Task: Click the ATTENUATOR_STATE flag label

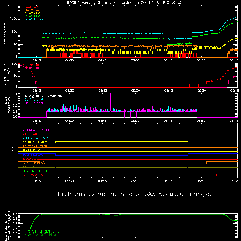Action: pyautogui.click(x=36, y=130)
